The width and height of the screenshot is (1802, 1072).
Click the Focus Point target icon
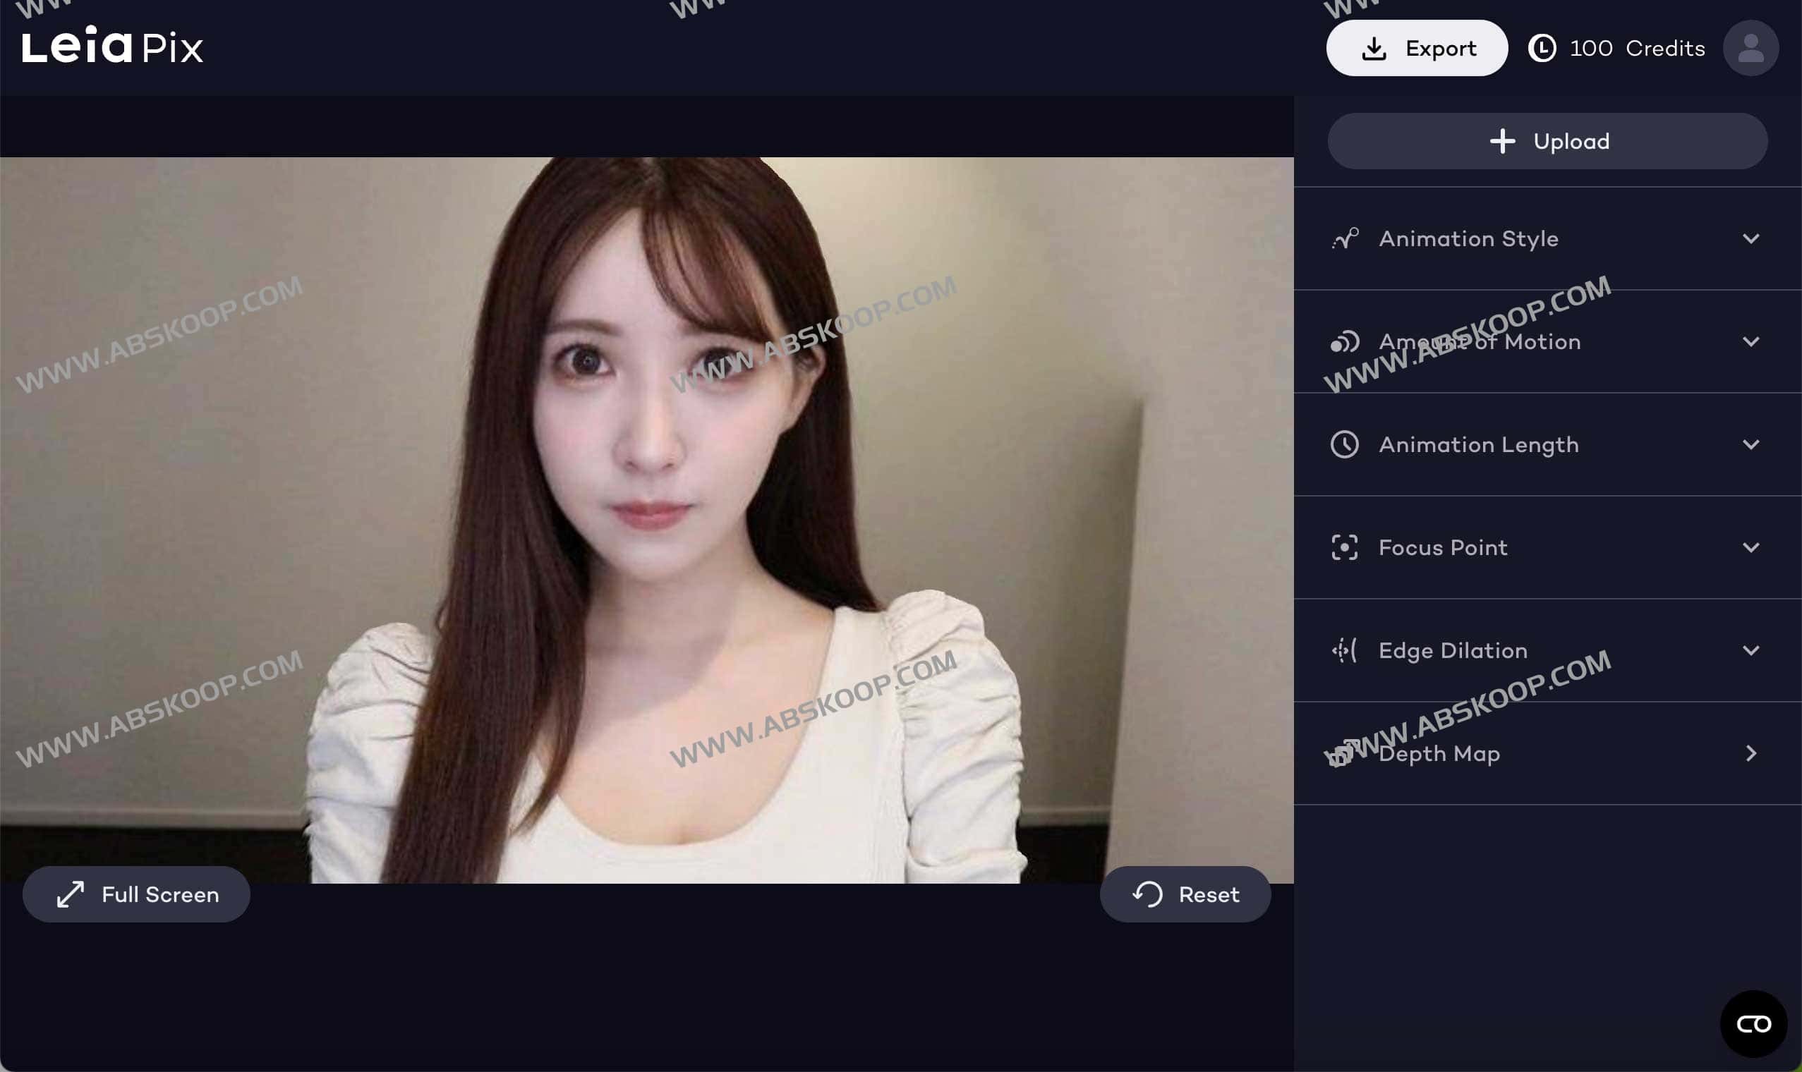1345,547
